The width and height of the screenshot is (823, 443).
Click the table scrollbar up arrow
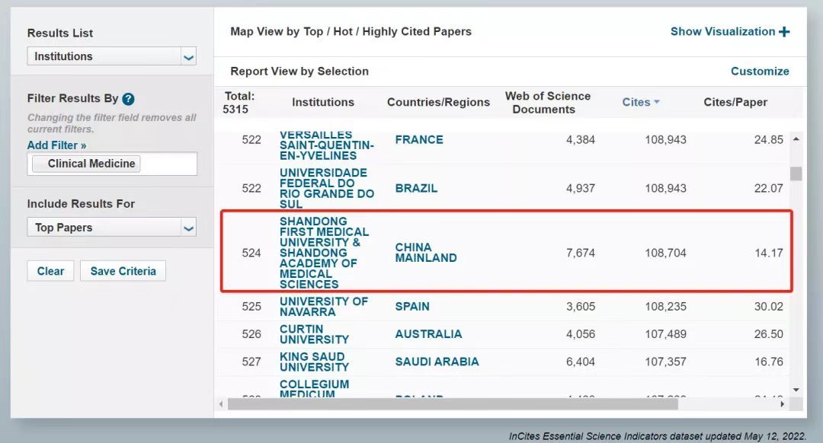[x=796, y=139]
